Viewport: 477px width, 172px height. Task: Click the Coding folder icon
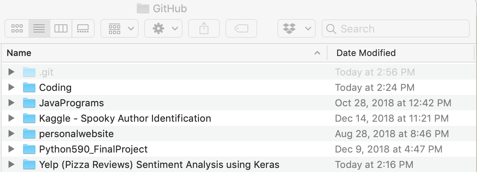coord(29,88)
